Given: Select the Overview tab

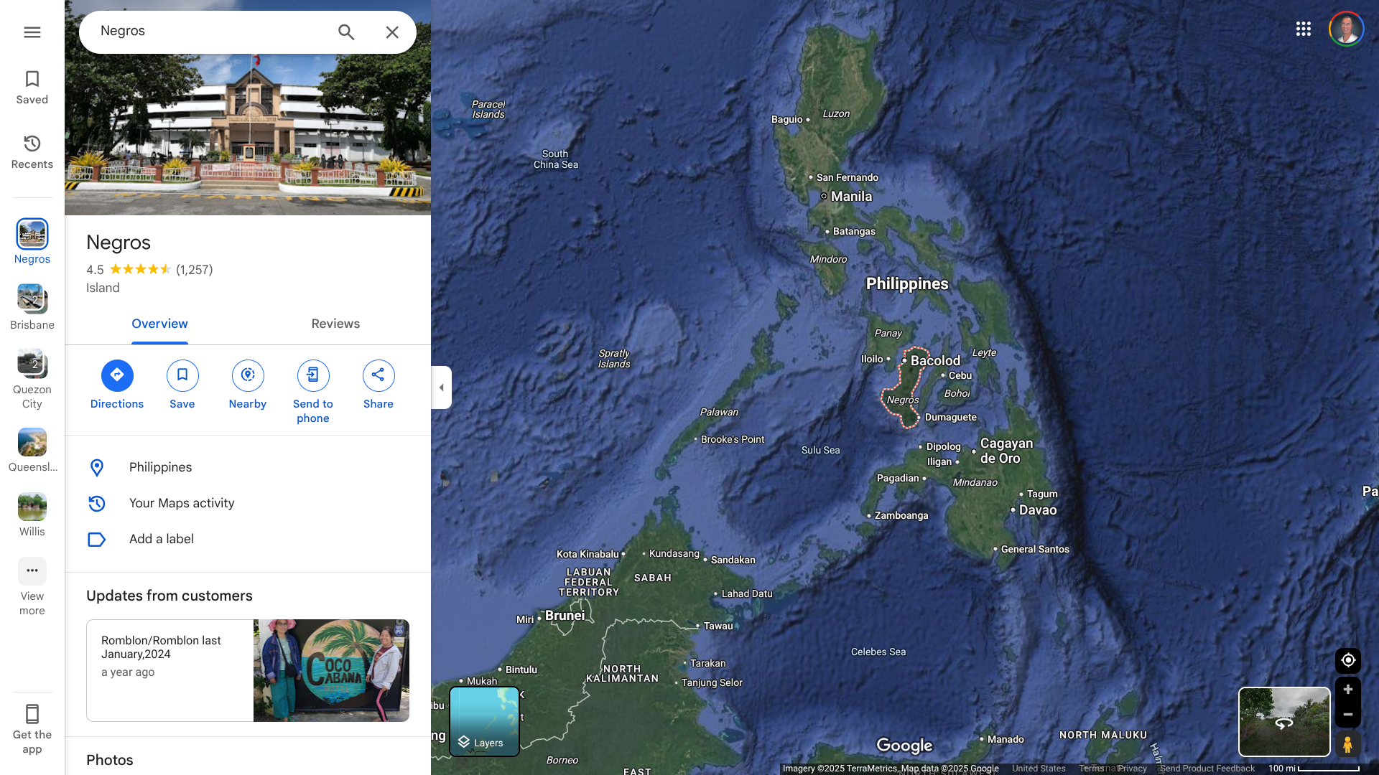Looking at the screenshot, I should tap(159, 324).
